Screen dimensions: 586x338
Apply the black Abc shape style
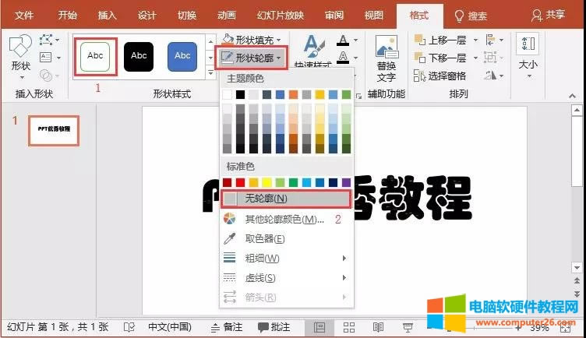(x=139, y=56)
